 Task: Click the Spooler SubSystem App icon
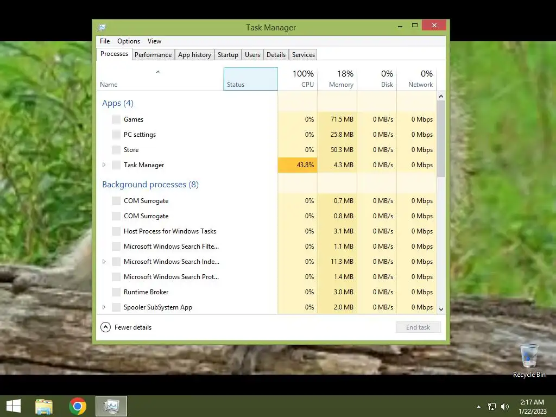coord(116,307)
